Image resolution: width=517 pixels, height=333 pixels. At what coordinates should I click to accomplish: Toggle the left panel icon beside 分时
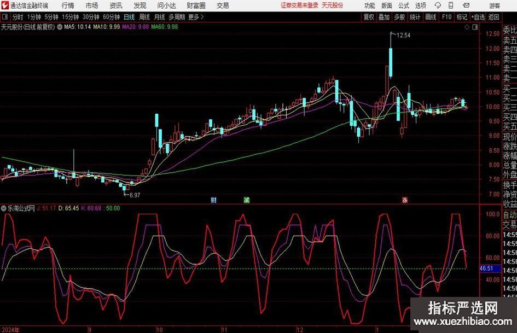(5, 17)
